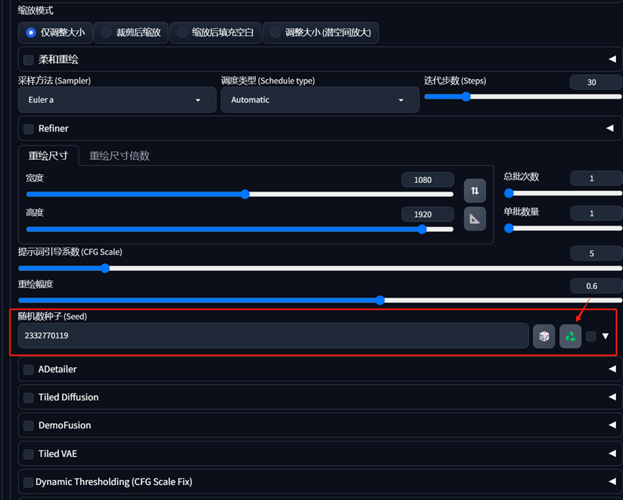
Task: Click the Seed number input field
Action: click(273, 336)
